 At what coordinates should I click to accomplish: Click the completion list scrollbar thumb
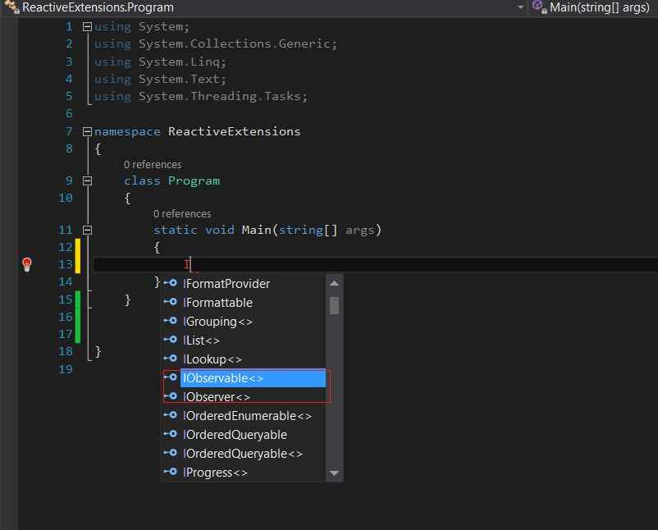[334, 305]
